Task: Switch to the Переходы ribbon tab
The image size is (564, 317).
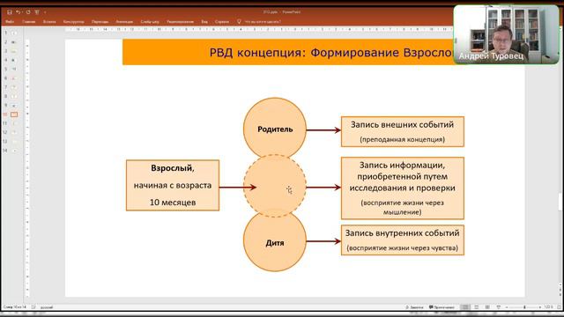Action: pyautogui.click(x=100, y=21)
